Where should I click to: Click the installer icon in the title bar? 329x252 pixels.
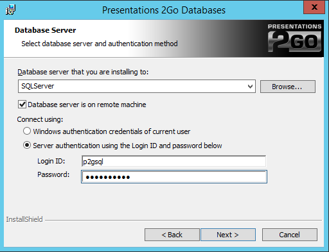(10, 10)
